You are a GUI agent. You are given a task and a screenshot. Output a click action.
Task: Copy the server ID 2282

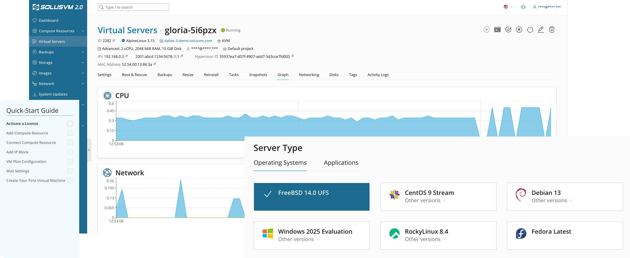(x=114, y=40)
